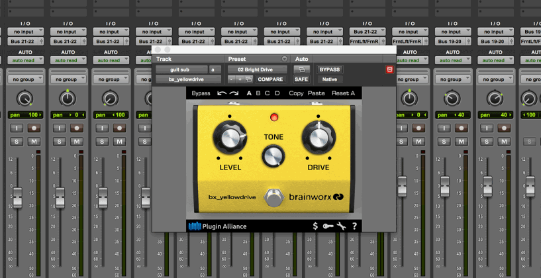Screen dimensions: 541x278
Task: Arm record on the leftmost channel strip
Action: (34, 128)
